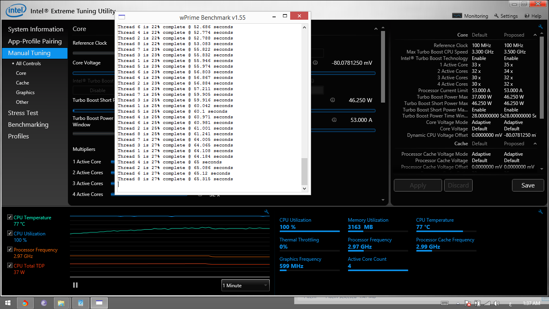Click the purple swirl taskbar app icon
Viewport: 549px width, 309px height.
[x=44, y=303]
